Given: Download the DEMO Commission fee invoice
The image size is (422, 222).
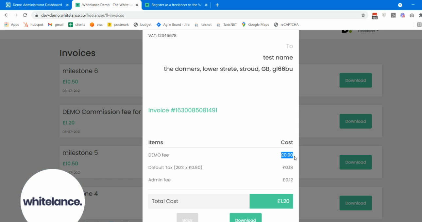Looking at the screenshot, I should pyautogui.click(x=356, y=121).
